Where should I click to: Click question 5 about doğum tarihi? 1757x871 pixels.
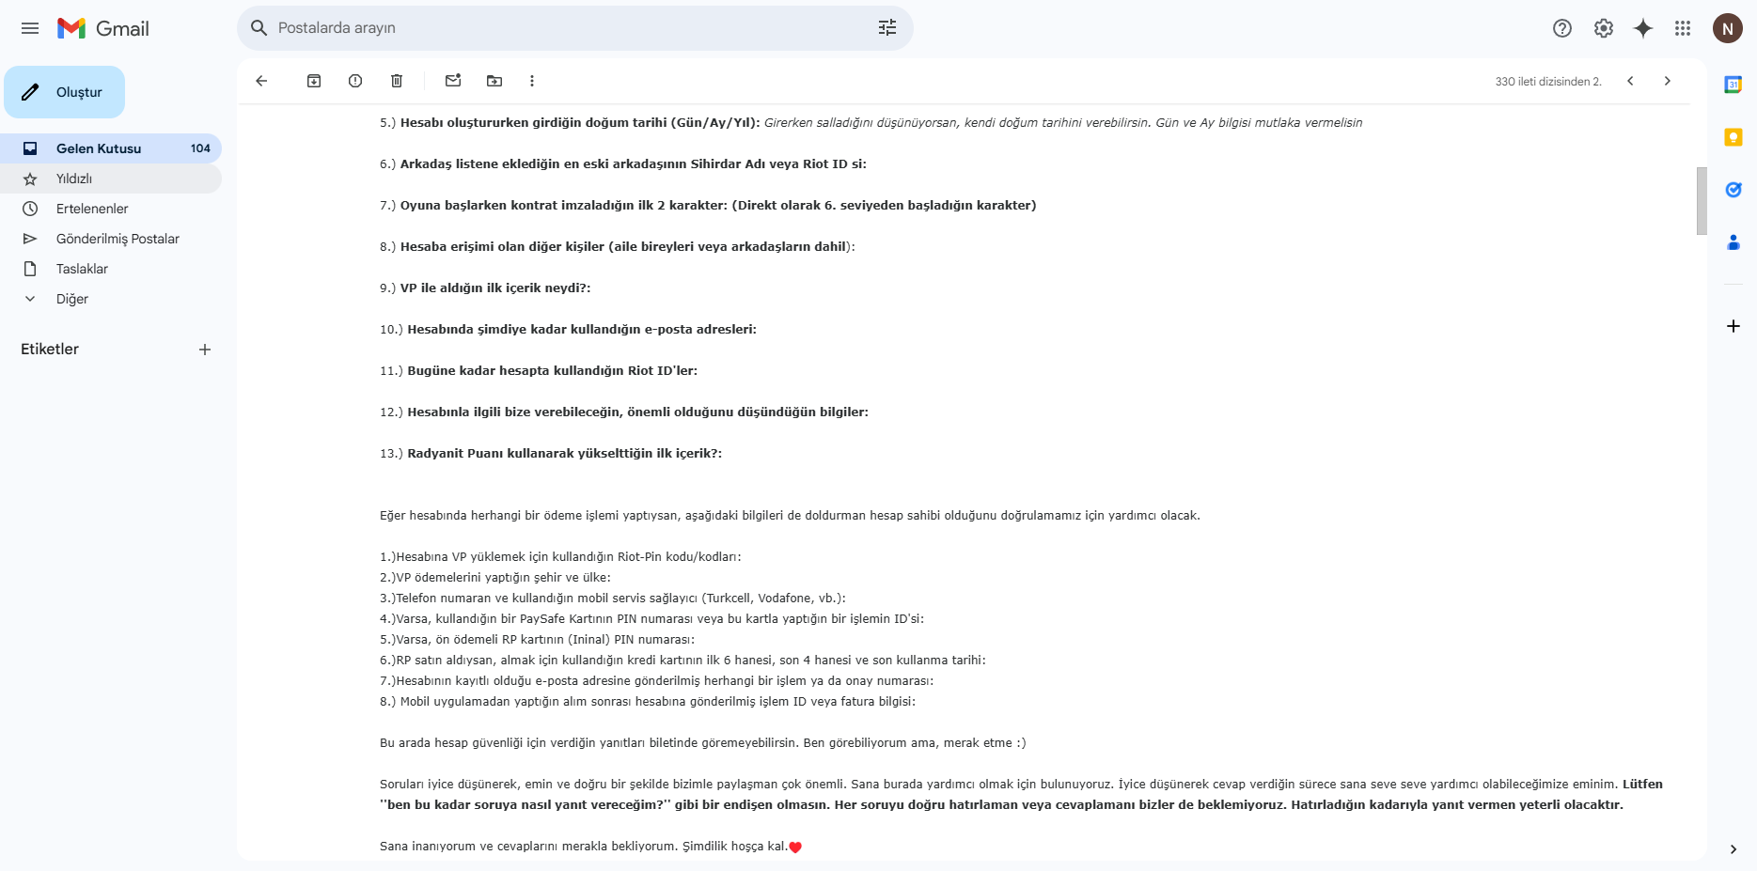click(x=871, y=123)
